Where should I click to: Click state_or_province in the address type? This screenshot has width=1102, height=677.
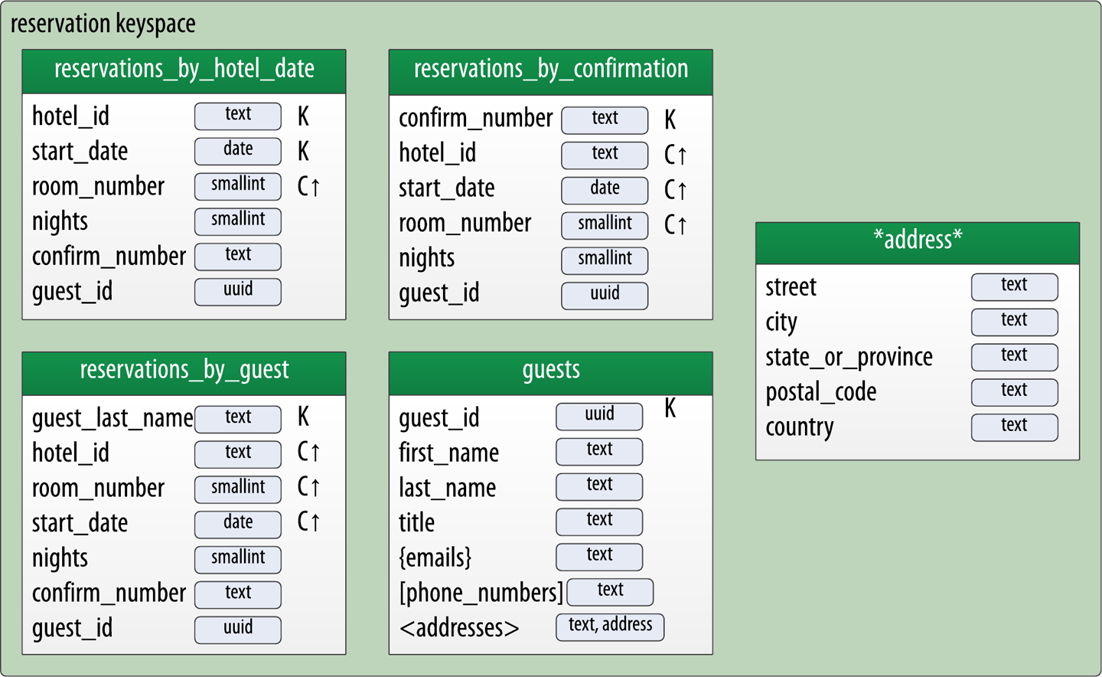pyautogui.click(x=849, y=358)
